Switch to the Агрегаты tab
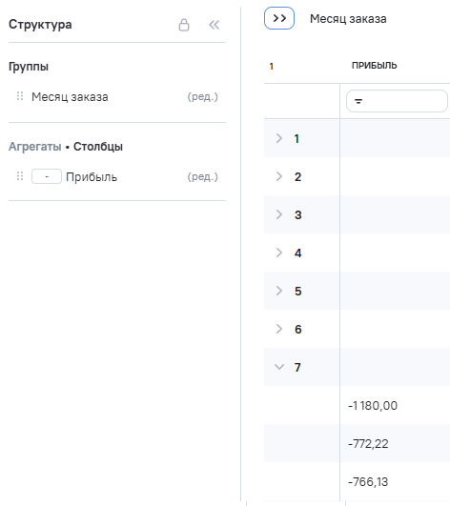Viewport: 450px width, 506px height. [x=35, y=147]
